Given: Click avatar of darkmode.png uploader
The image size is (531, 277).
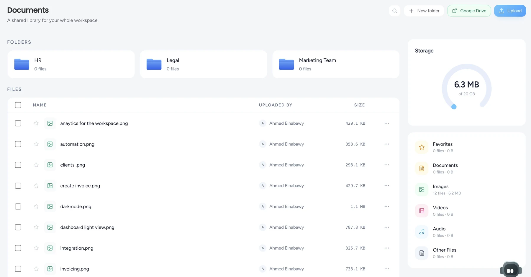Looking at the screenshot, I should pyautogui.click(x=263, y=207).
